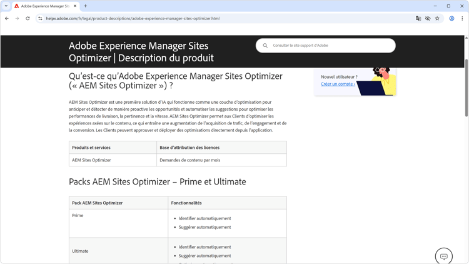Select the 'Nouvel utilisateur ?' text
This screenshot has height=264, width=469.
click(x=339, y=77)
